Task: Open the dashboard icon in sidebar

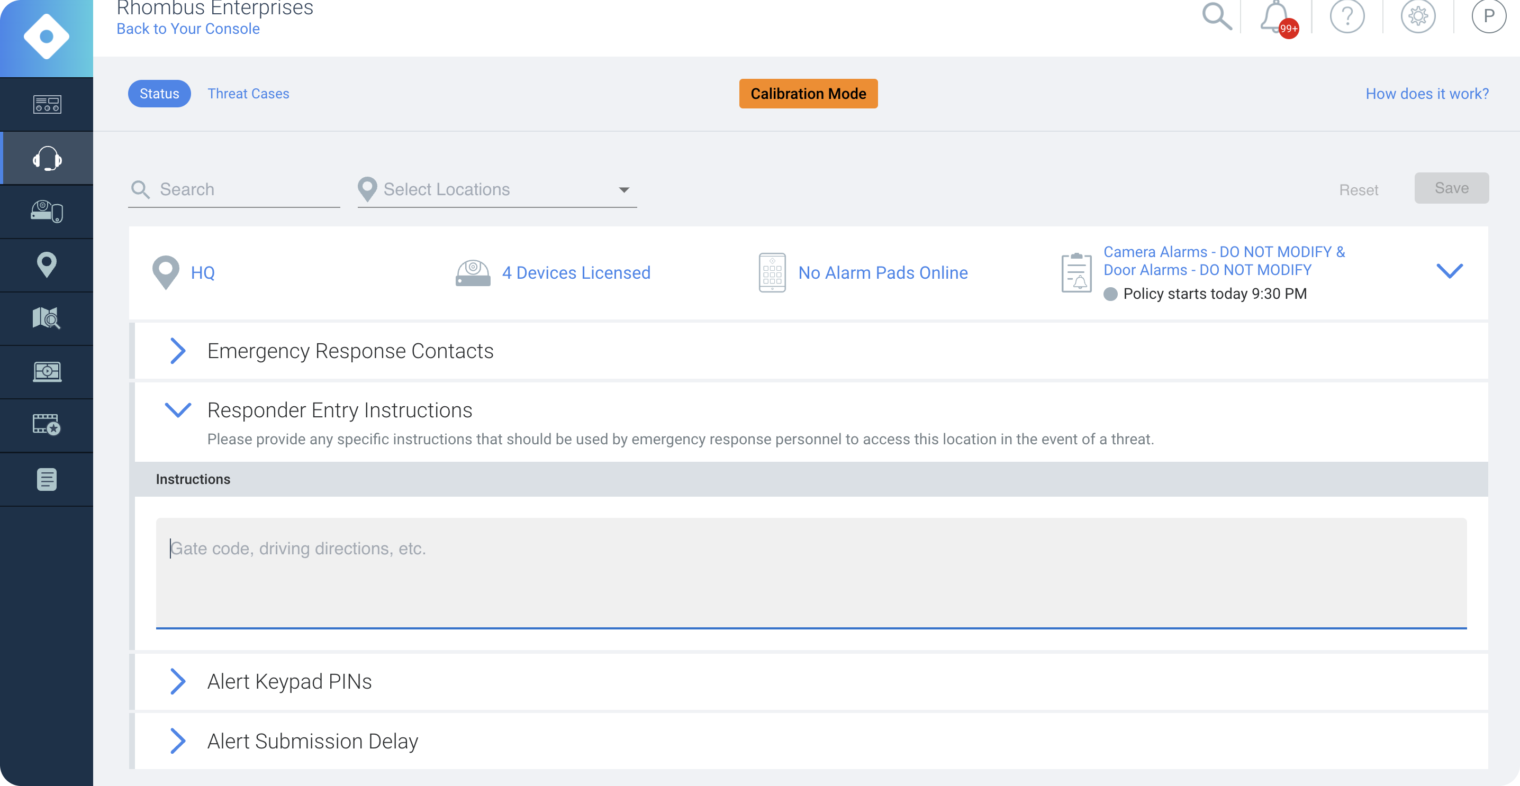Action: pos(47,104)
